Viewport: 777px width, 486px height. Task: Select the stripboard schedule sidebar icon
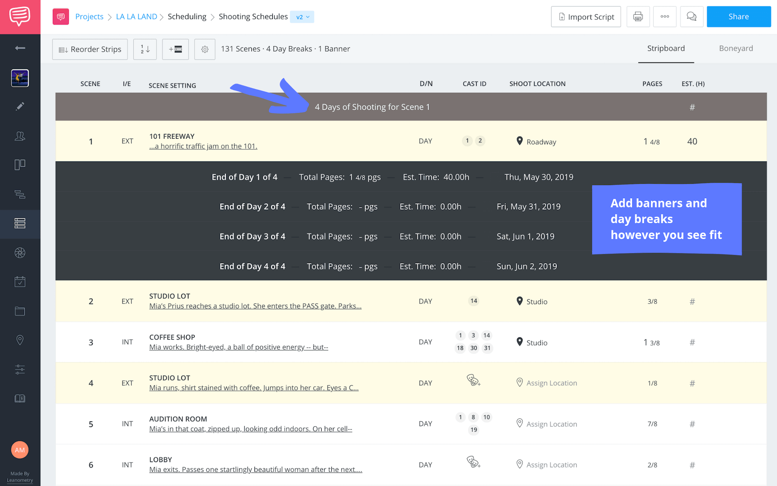coord(20,223)
